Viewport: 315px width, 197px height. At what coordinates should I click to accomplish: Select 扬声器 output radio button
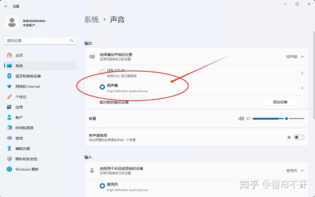coord(102,87)
